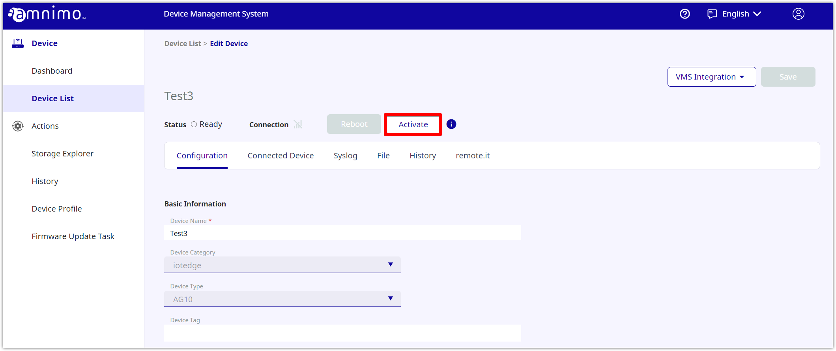Switch to the Syslog tab
Image resolution: width=836 pixels, height=351 pixels.
(345, 156)
